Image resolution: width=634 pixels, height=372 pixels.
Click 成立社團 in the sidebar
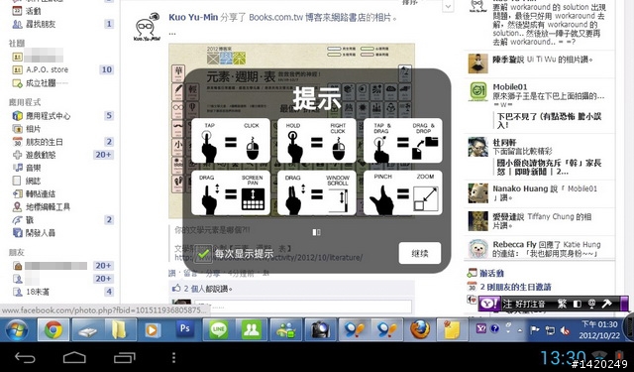[40, 83]
